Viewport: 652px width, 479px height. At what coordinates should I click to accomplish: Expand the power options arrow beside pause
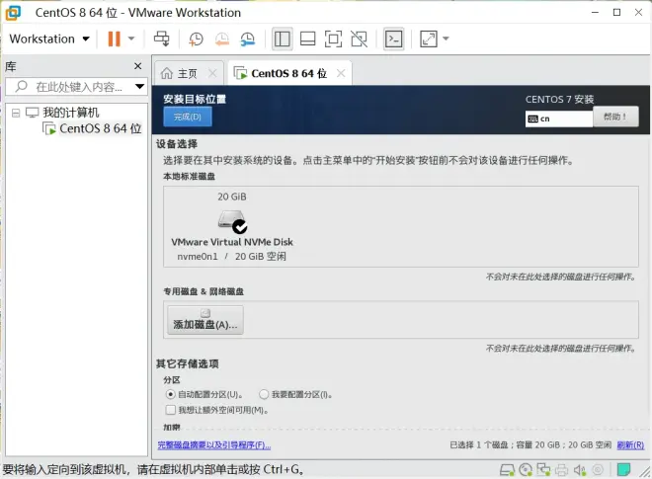[x=131, y=40]
